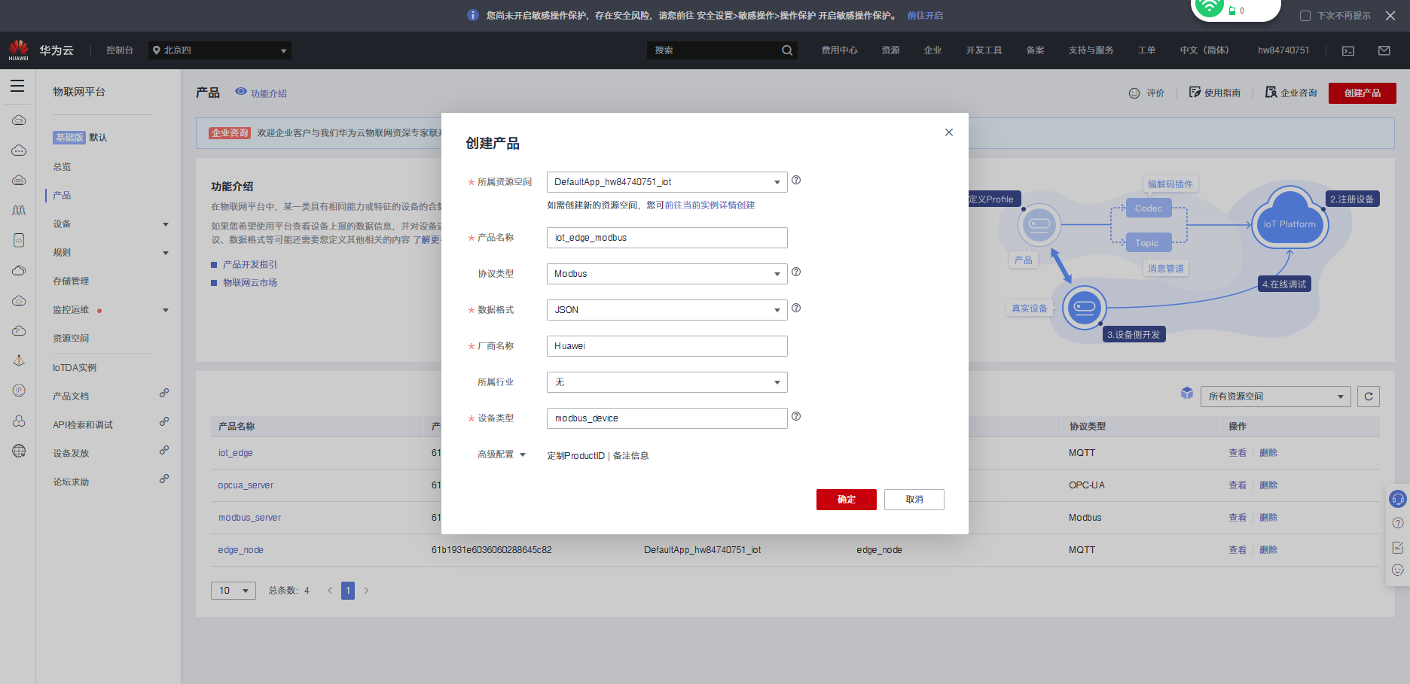This screenshot has width=1410, height=684.
Task: Open the 所有资源空间 filter dropdown
Action: (x=1275, y=397)
